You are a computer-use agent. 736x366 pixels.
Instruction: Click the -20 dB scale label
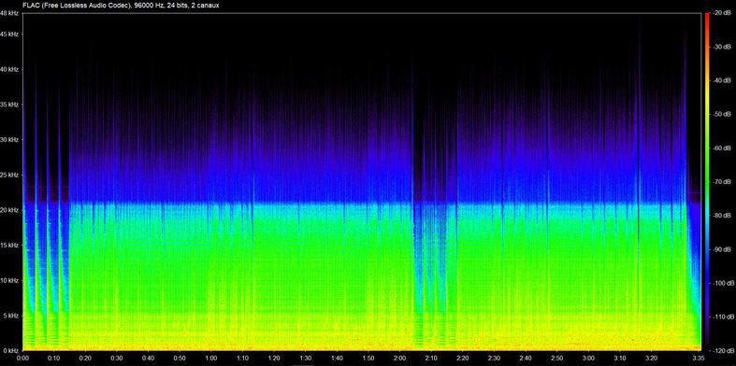pos(722,14)
